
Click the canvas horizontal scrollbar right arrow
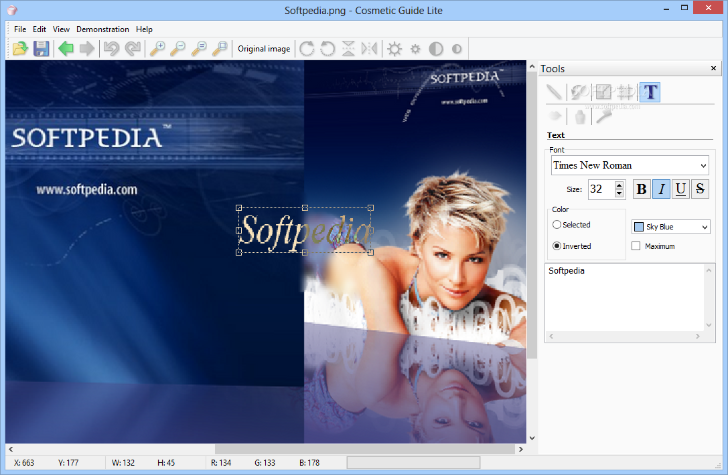tap(521, 449)
